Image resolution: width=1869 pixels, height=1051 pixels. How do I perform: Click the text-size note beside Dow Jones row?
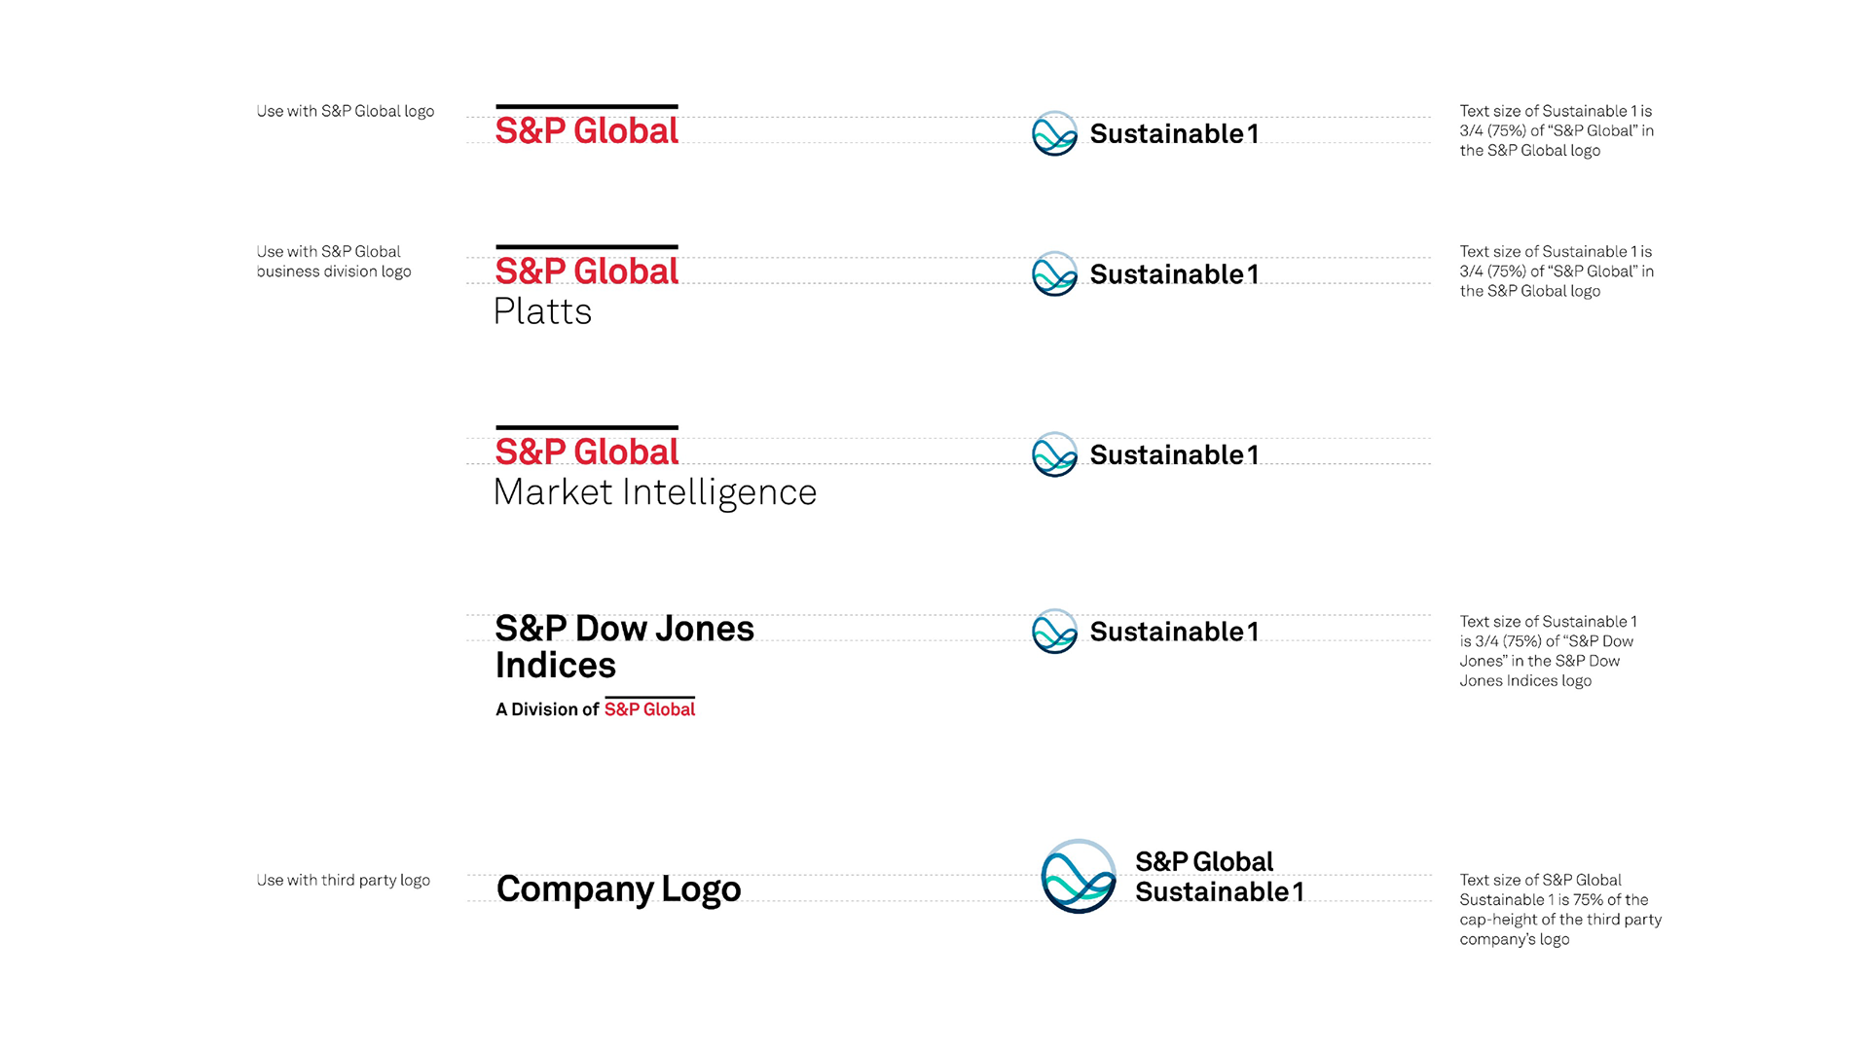click(1549, 651)
